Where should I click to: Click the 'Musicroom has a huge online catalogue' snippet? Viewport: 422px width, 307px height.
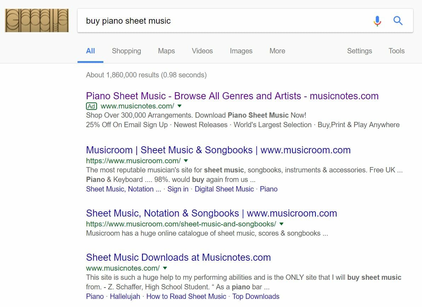click(x=207, y=233)
